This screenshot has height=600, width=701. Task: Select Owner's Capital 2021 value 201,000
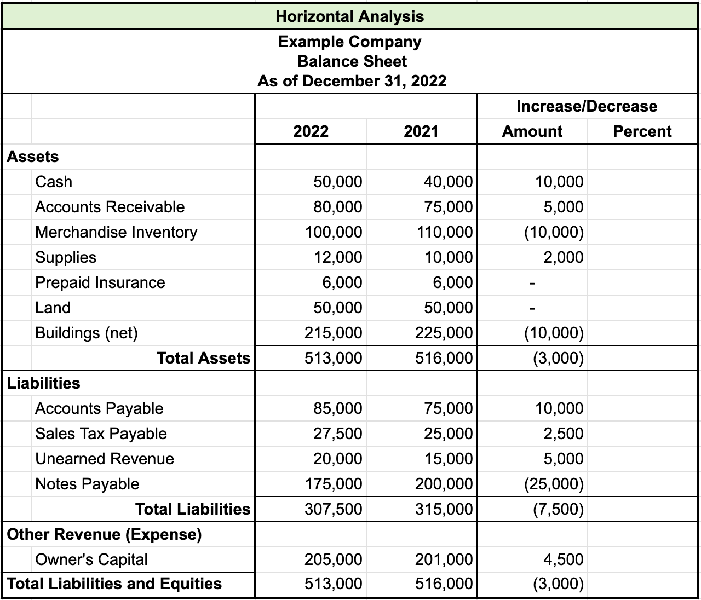tap(444, 559)
